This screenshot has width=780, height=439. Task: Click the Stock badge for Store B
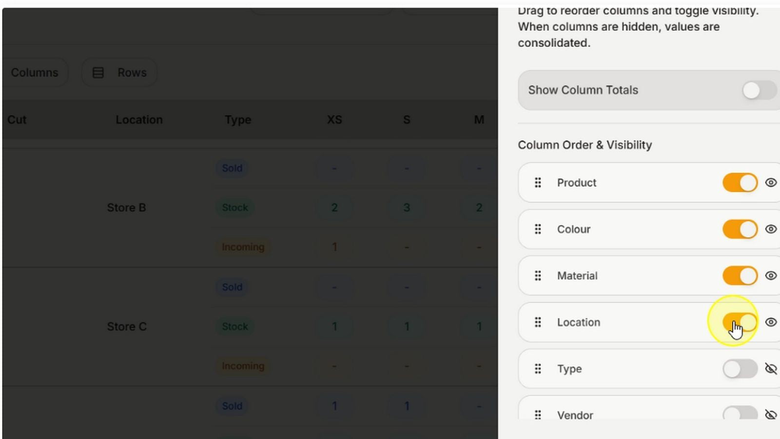pos(235,207)
